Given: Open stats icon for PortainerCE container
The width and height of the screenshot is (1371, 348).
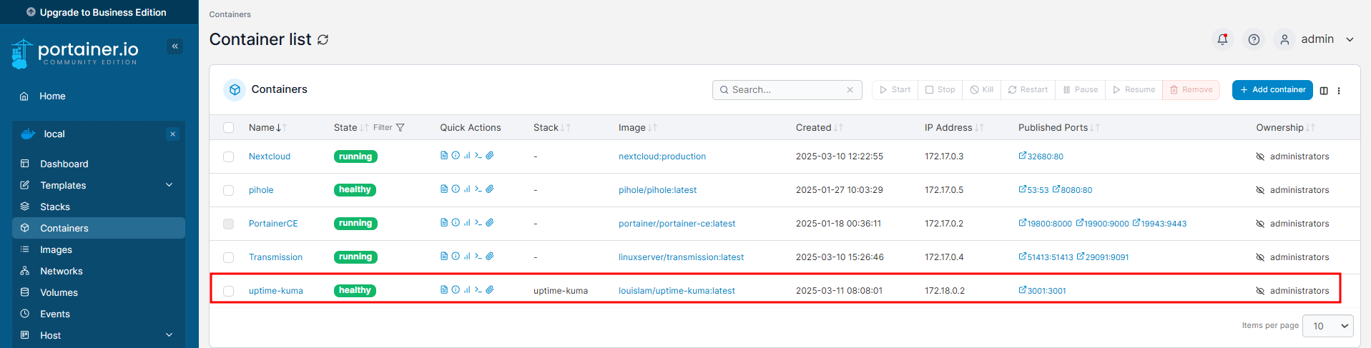Looking at the screenshot, I should [467, 223].
